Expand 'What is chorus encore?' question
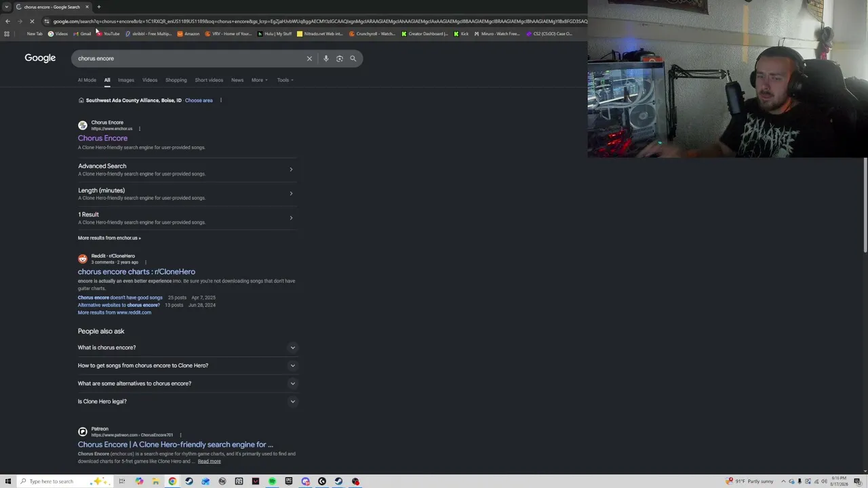The height and width of the screenshot is (488, 868). (x=187, y=348)
